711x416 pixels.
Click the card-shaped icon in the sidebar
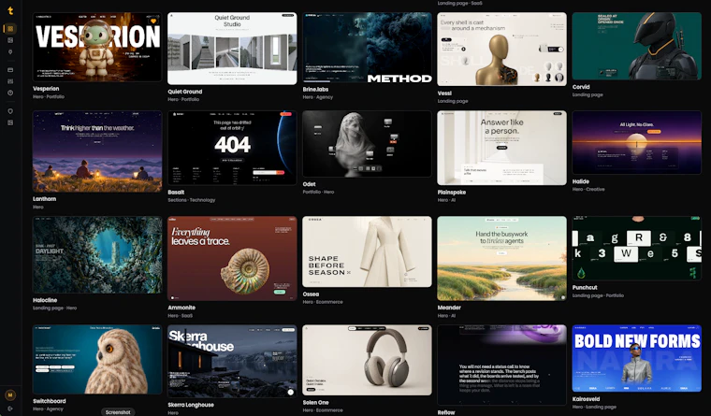pyautogui.click(x=10, y=70)
